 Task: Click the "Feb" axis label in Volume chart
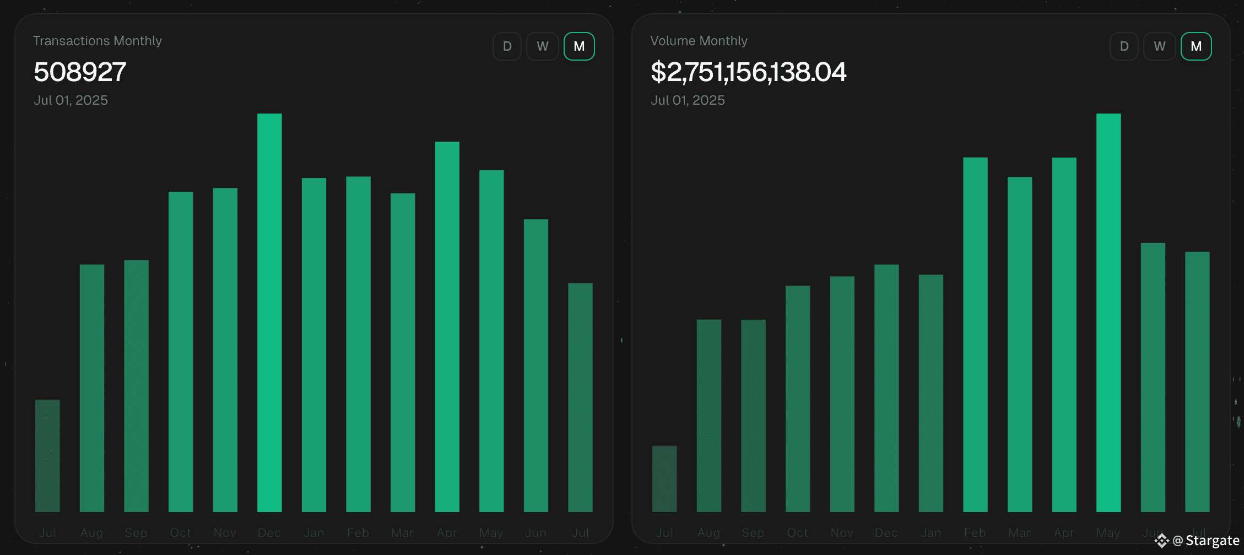(975, 532)
